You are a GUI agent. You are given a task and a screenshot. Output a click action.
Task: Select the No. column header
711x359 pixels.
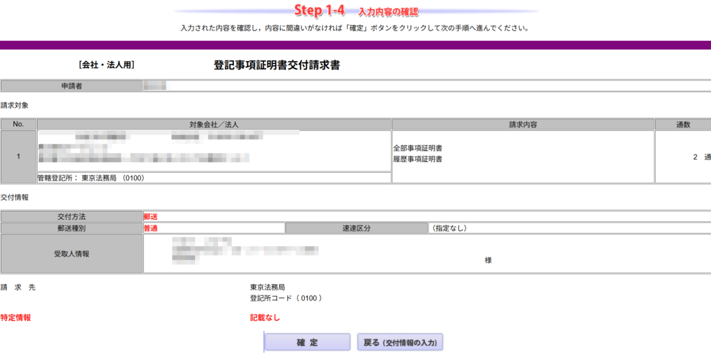coord(19,125)
